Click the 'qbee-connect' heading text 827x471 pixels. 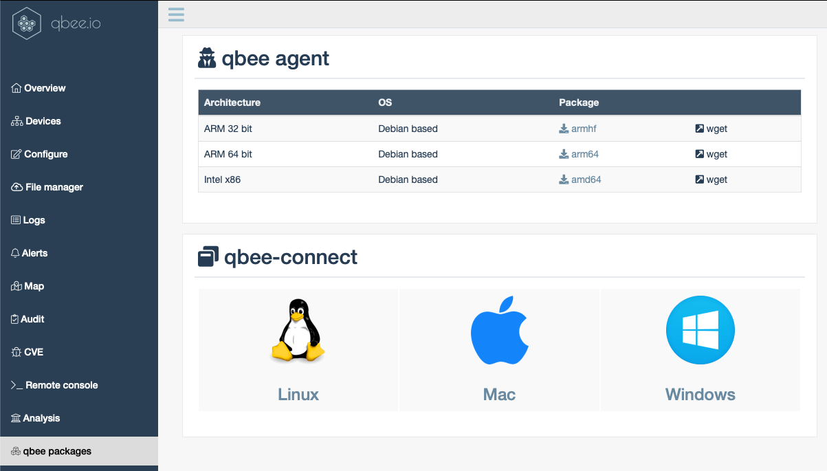pyautogui.click(x=291, y=257)
